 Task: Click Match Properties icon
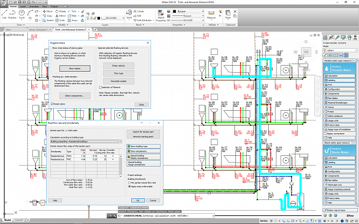[161, 15]
